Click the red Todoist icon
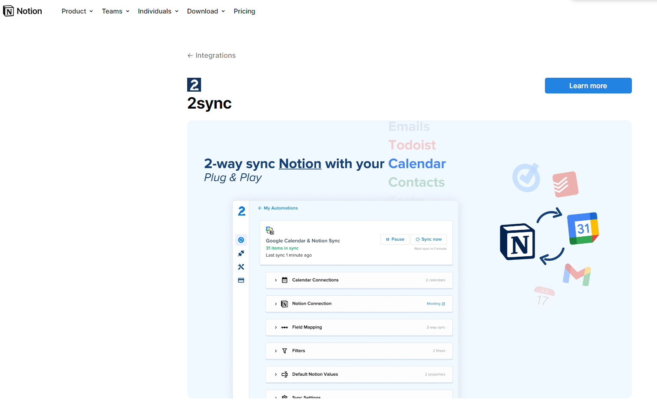The image size is (657, 404). [x=565, y=184]
